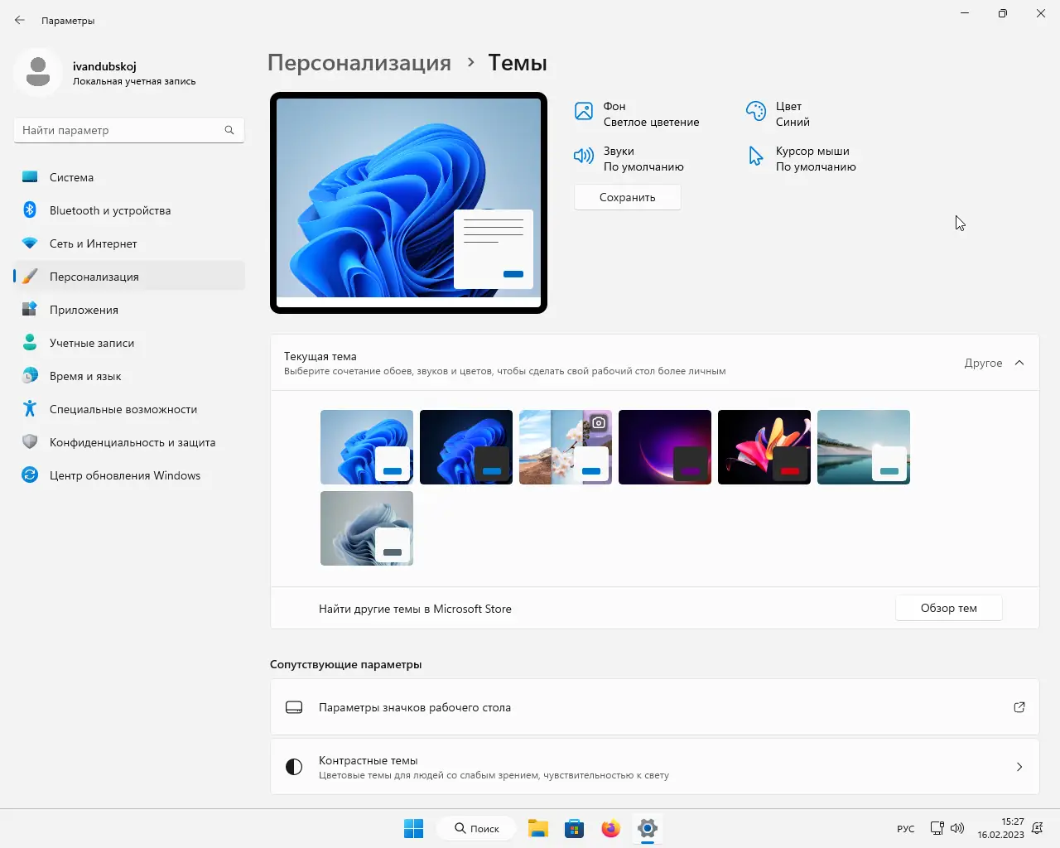Collapse the Текущая тема section chevron
The height and width of the screenshot is (848, 1060).
pyautogui.click(x=1019, y=363)
